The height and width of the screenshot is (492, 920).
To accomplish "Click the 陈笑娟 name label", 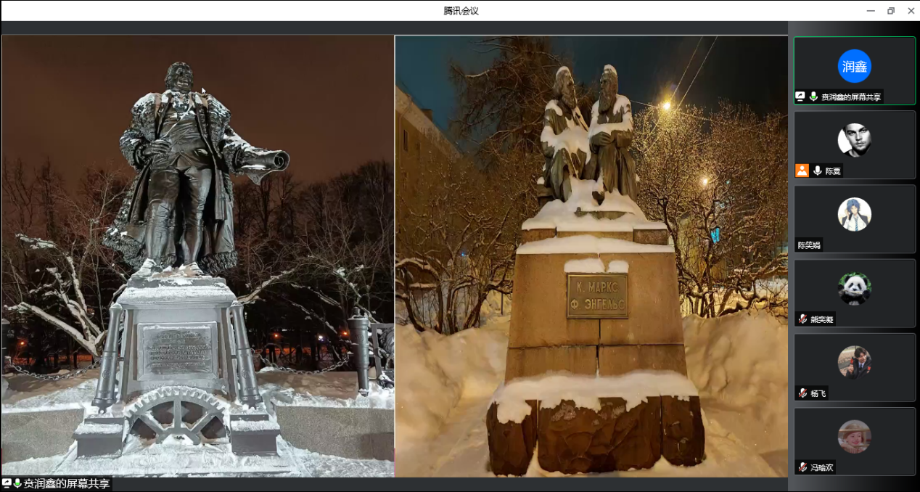I will [809, 245].
